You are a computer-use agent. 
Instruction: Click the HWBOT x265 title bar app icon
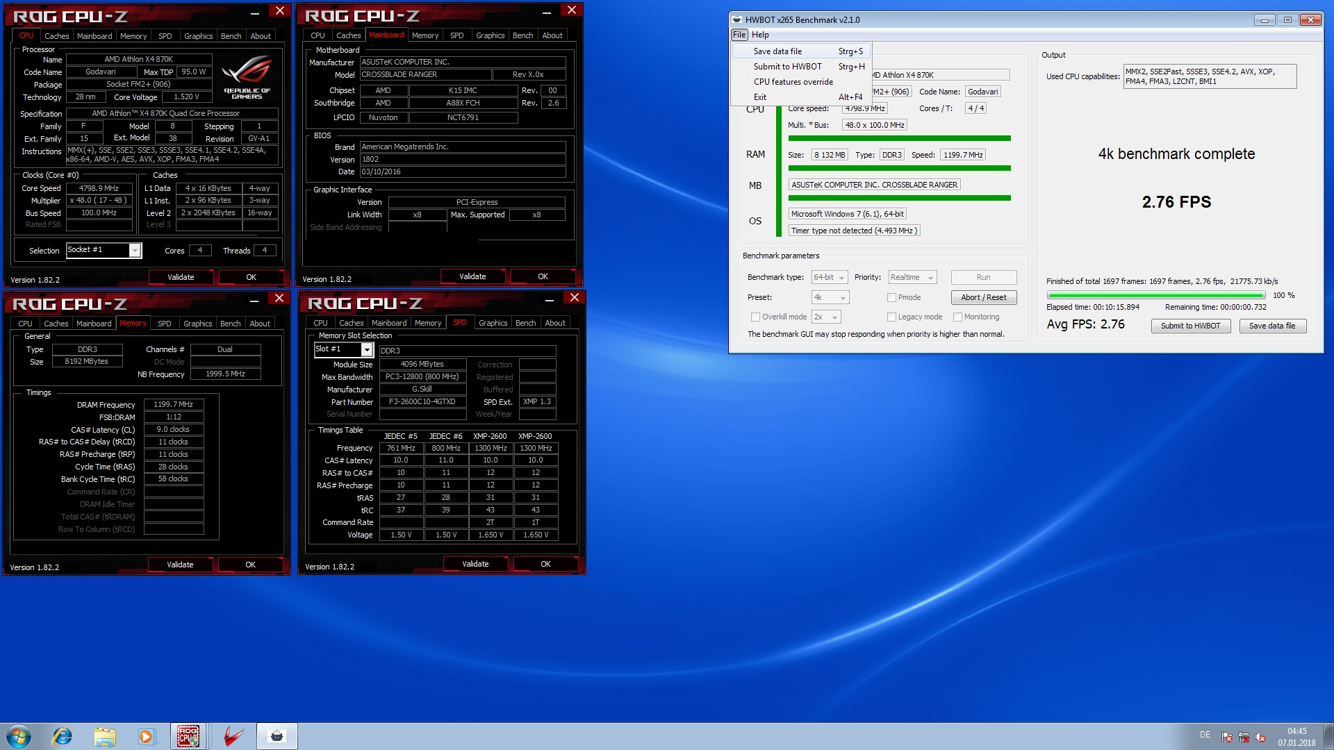click(x=737, y=19)
